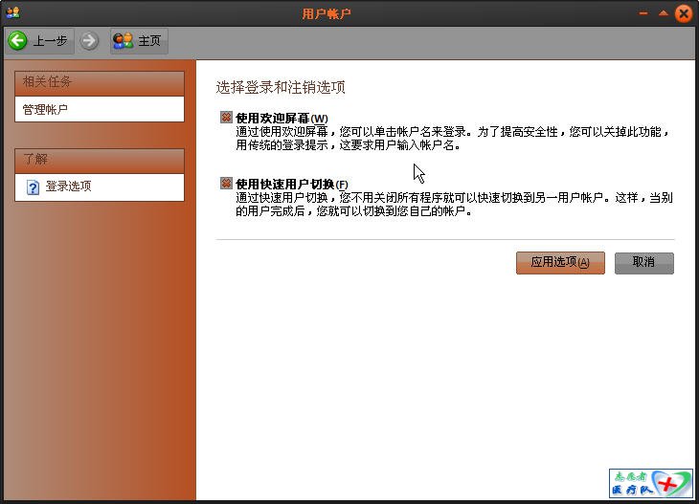Click the two-person home icon in toolbar
Image resolution: width=699 pixels, height=504 pixels.
point(124,40)
